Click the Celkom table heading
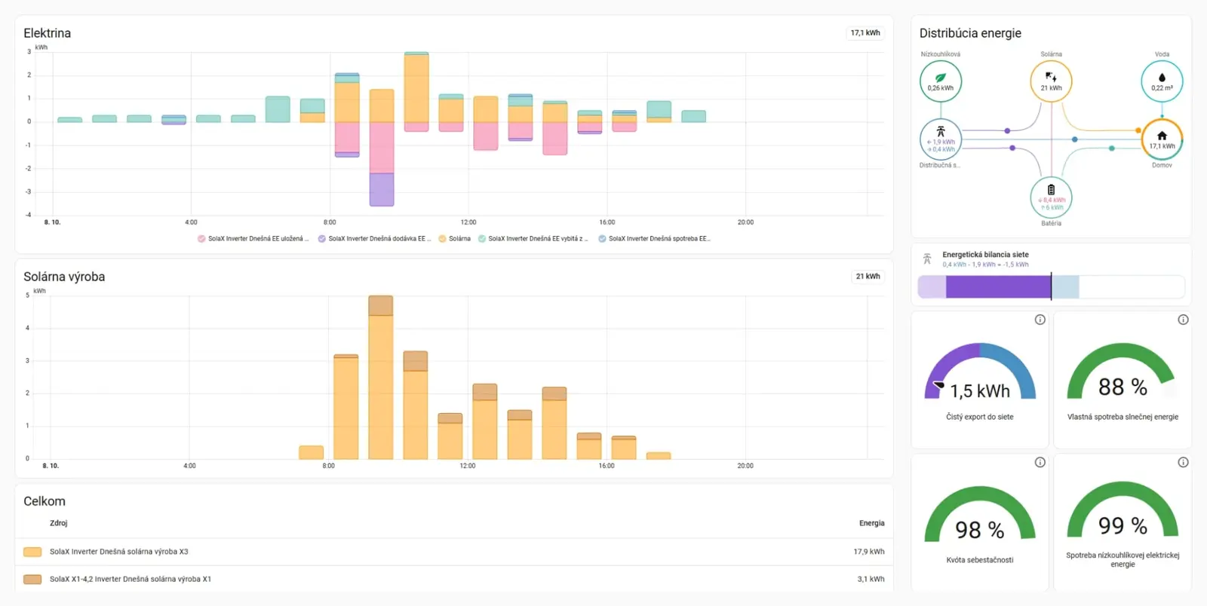This screenshot has height=606, width=1207. click(x=45, y=501)
